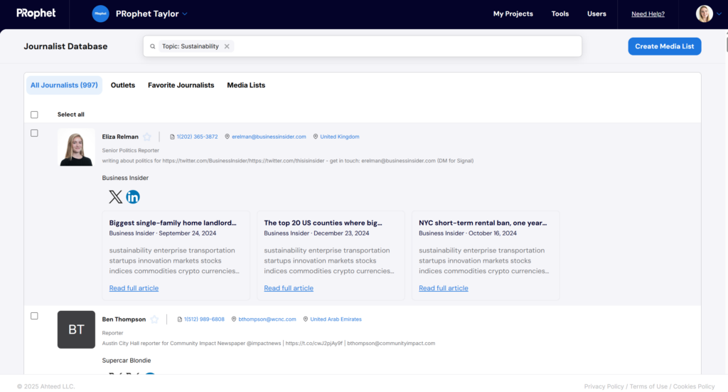This screenshot has height=392, width=728.
Task: Click Eliza Relman's profile photo
Action: coord(76,147)
